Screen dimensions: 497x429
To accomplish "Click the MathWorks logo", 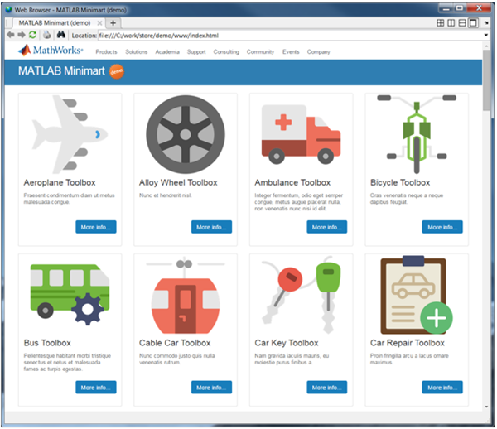I will (51, 51).
